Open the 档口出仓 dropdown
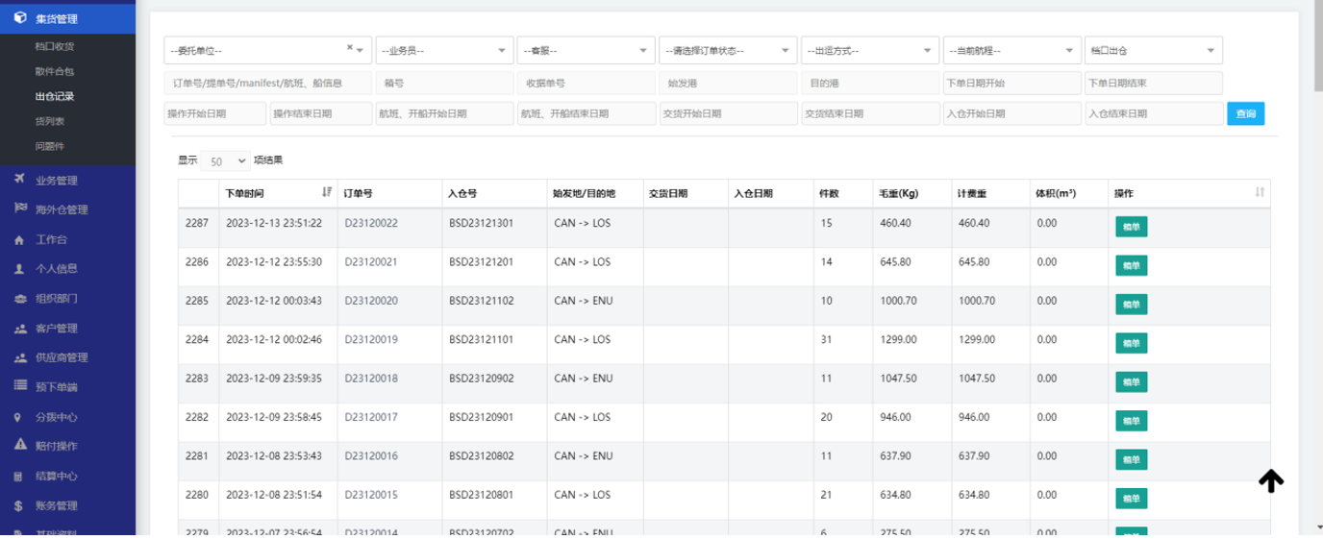 pyautogui.click(x=1154, y=50)
